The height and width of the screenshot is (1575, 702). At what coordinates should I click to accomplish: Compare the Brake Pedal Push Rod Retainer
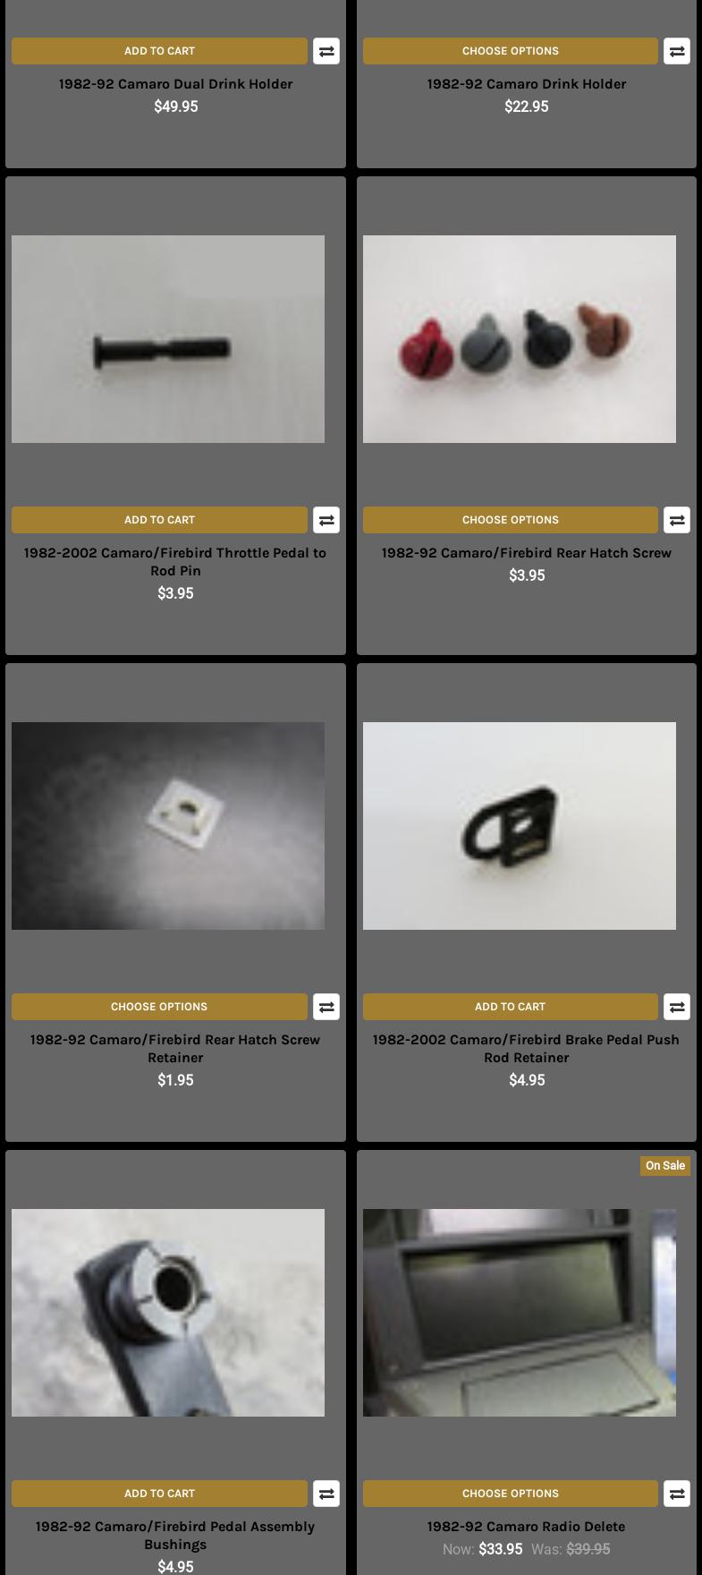677,1007
